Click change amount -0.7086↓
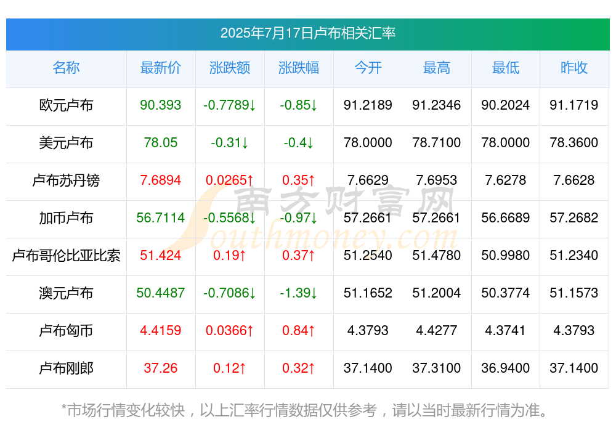The width and height of the screenshot is (616, 430). tap(230, 293)
